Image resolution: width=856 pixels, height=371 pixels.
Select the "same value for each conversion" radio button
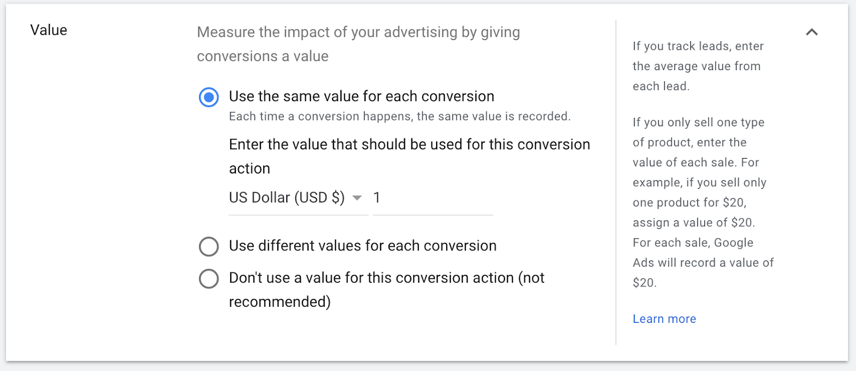pos(209,97)
